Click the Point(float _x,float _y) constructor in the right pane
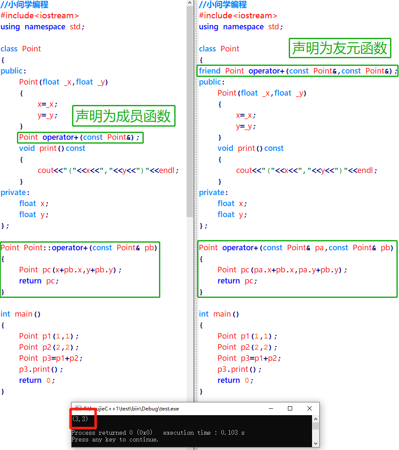Viewport: 399px width, 450px height. (262, 93)
